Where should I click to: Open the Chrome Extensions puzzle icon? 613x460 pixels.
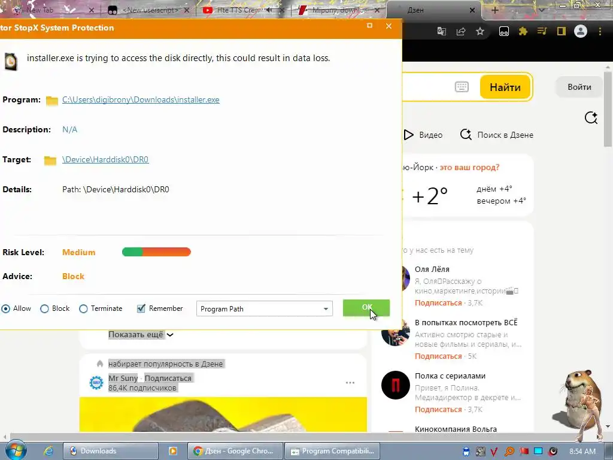pos(523,31)
